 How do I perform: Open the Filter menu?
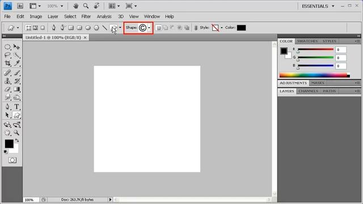click(86, 16)
